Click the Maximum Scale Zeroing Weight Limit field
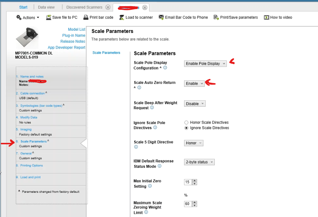318x217 pixels. pyautogui.click(x=188, y=204)
